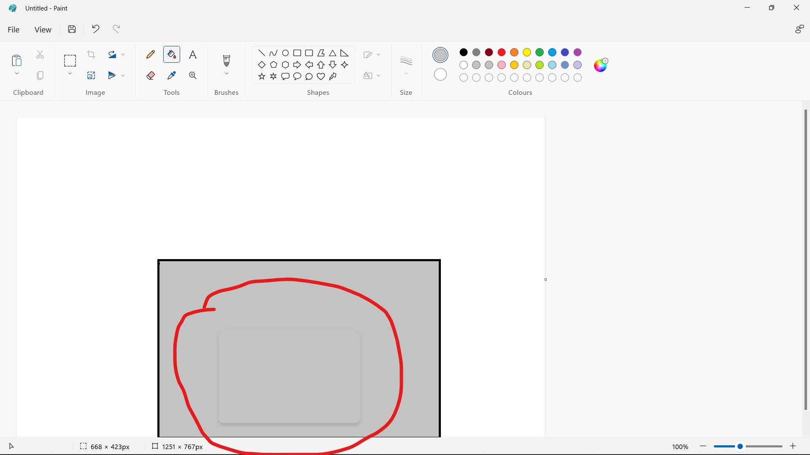Click the Save button
This screenshot has width=810, height=455.
coord(72,29)
